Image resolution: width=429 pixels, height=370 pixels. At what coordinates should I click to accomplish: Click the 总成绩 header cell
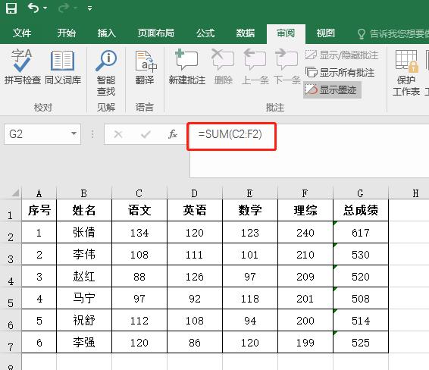(x=360, y=210)
